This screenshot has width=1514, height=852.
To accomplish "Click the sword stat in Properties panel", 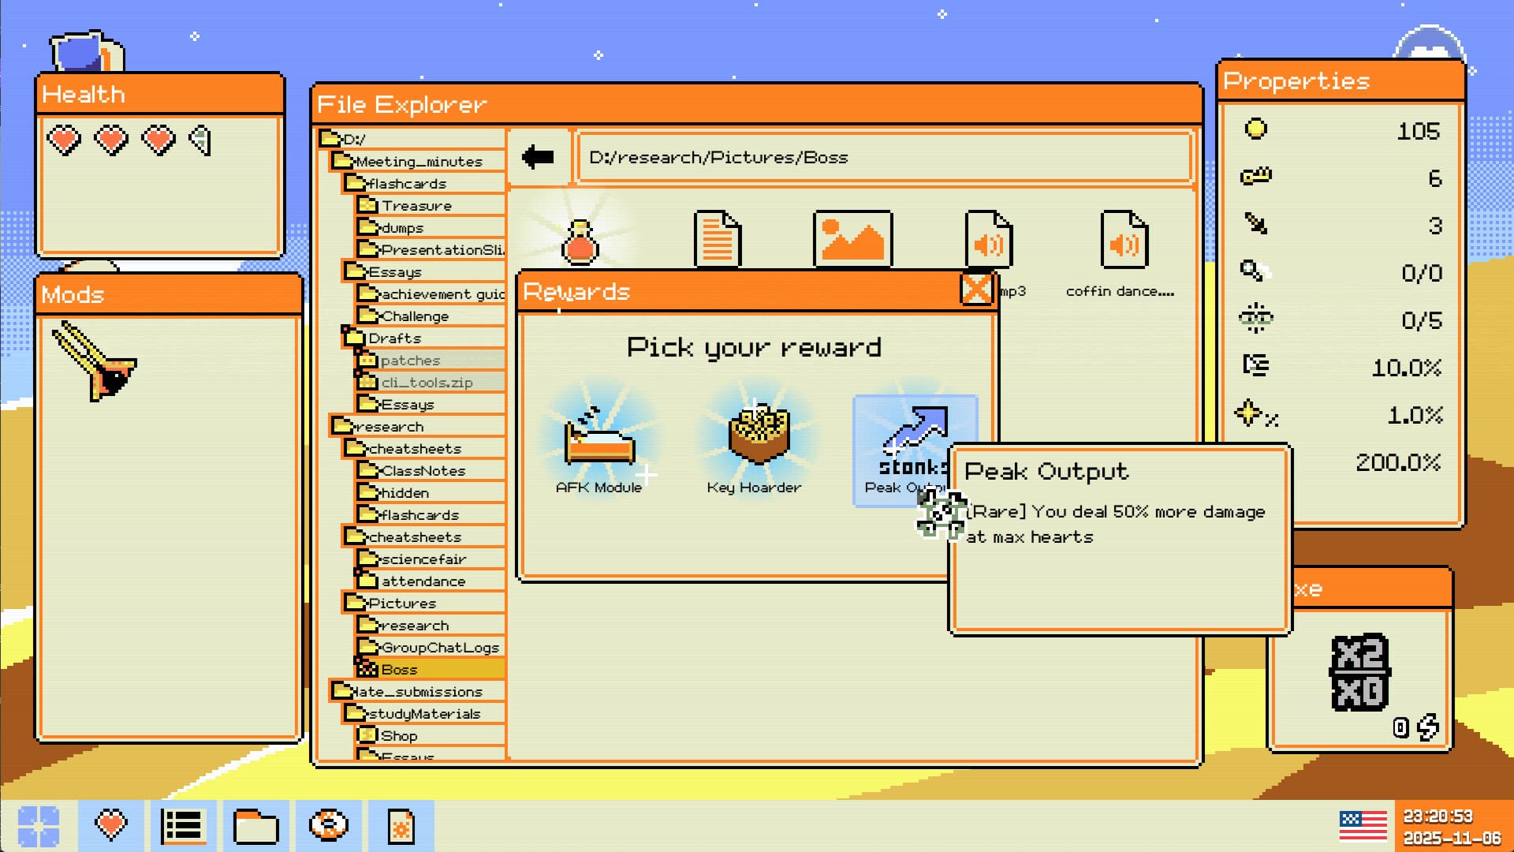I will point(1257,225).
